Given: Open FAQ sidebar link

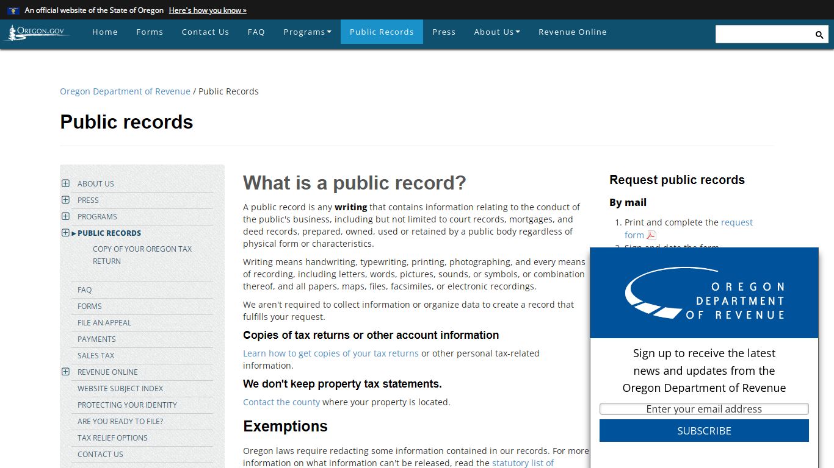Looking at the screenshot, I should coord(84,289).
